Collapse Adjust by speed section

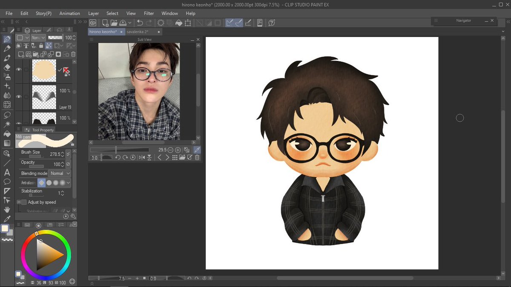pos(19,202)
